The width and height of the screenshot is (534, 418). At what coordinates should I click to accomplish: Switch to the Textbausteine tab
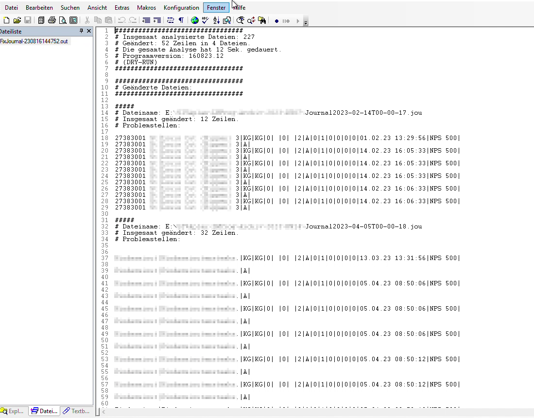coord(76,411)
